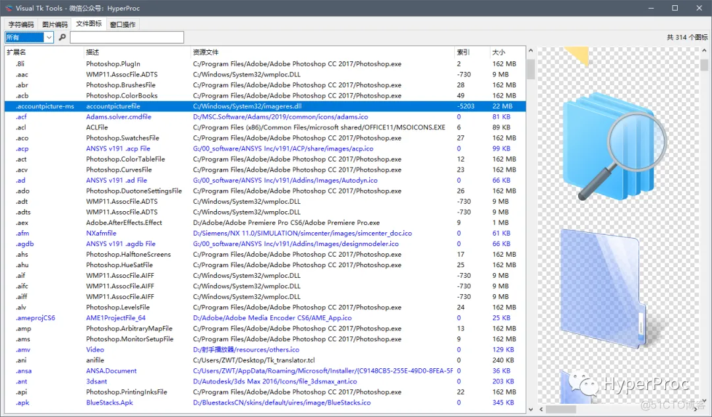Sort by the 扩展名 column header
Screen dimensions: 712x417
click(44, 52)
